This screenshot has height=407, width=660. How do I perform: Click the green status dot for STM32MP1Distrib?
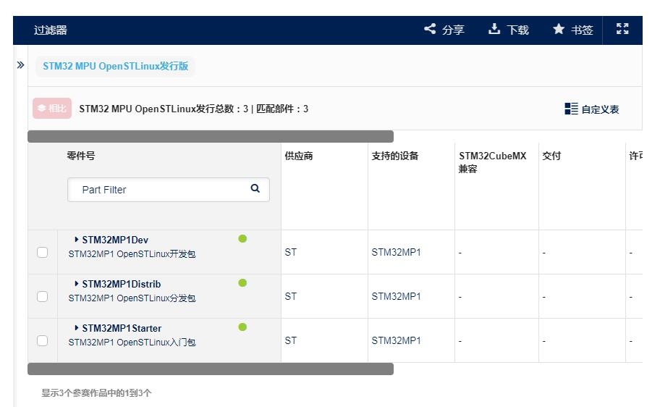pyautogui.click(x=242, y=283)
